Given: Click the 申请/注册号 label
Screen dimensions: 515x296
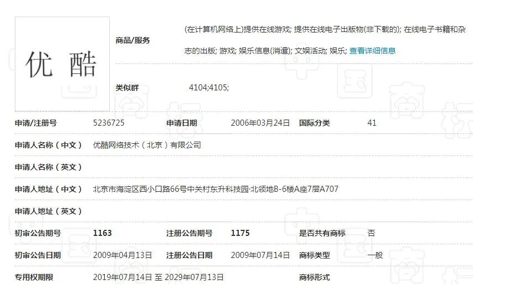Looking at the screenshot, I should 36,123.
